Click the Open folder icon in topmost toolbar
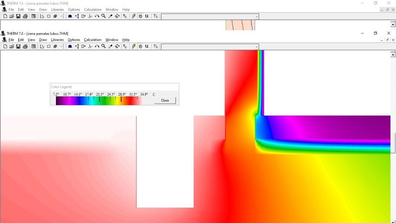 [12, 16]
